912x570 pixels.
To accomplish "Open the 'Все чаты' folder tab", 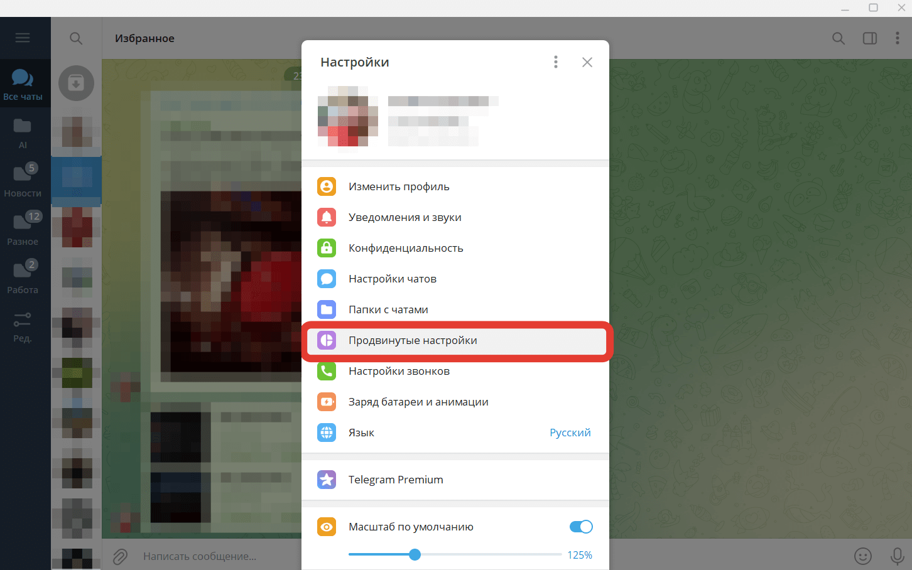I will [x=23, y=84].
